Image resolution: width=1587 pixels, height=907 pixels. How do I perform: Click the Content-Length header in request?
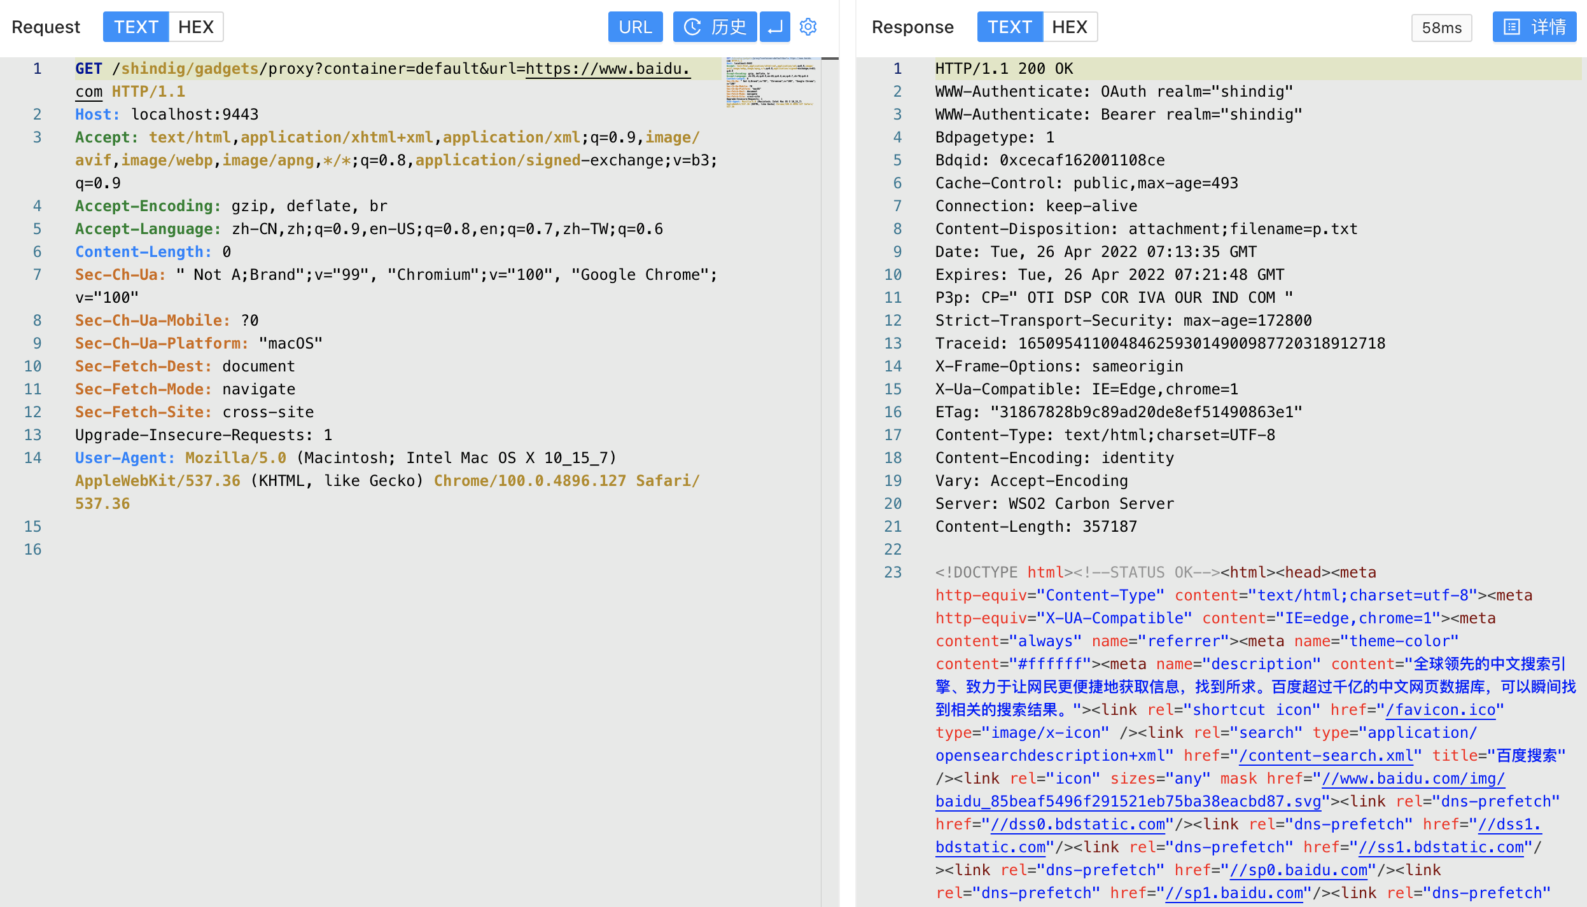(143, 252)
